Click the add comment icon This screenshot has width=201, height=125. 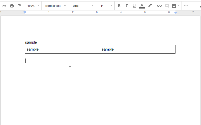tap(167, 6)
